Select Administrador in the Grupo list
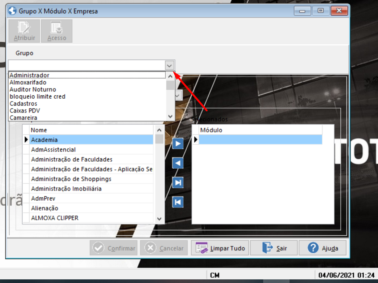378x283 pixels. 87,75
